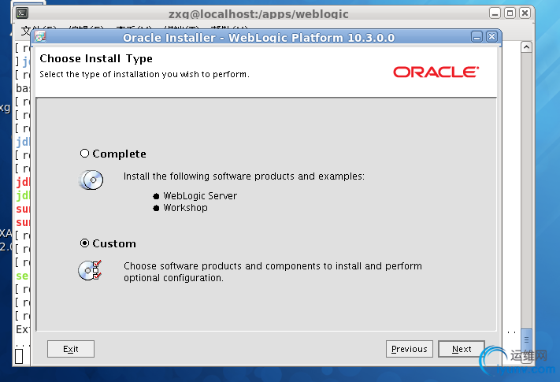Image resolution: width=560 pixels, height=382 pixels.
Task: Click the terminal scrollbar up arrow
Action: pos(528,48)
